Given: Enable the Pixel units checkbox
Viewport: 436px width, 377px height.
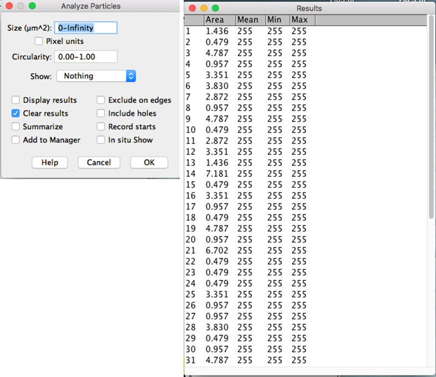Looking at the screenshot, I should click(x=39, y=41).
